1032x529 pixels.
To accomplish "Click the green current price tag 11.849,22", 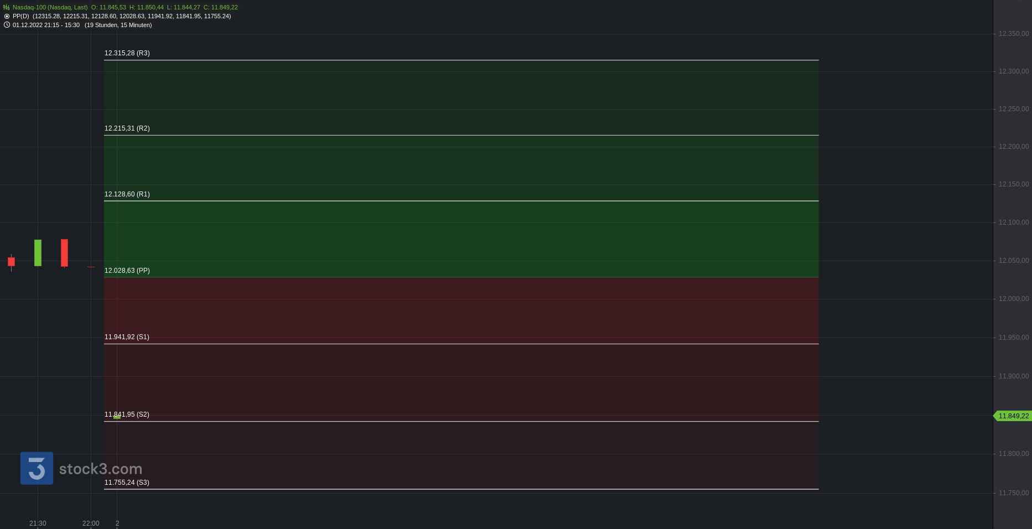I will pyautogui.click(x=1013, y=416).
